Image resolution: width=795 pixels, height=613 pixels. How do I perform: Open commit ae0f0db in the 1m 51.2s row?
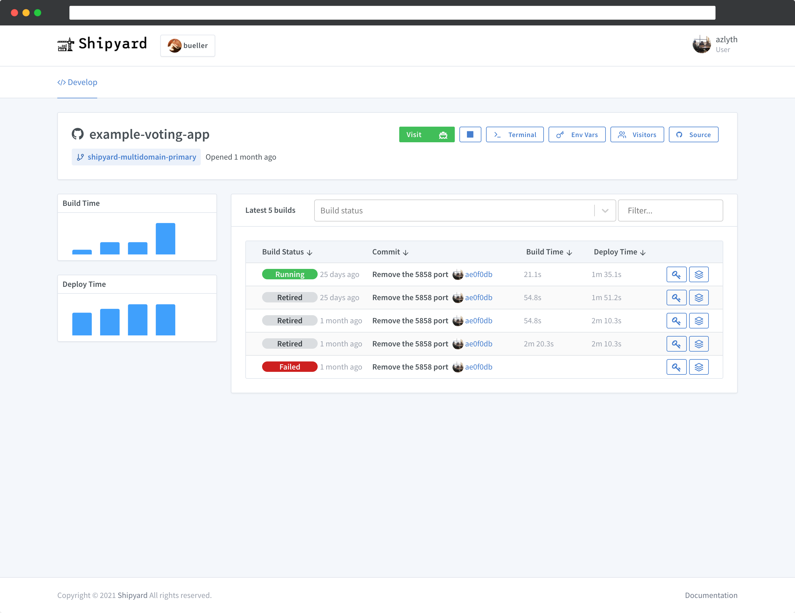coord(478,298)
